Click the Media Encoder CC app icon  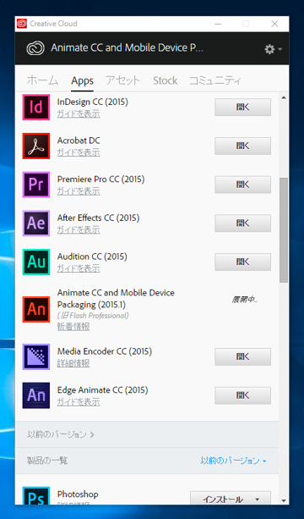click(x=36, y=356)
